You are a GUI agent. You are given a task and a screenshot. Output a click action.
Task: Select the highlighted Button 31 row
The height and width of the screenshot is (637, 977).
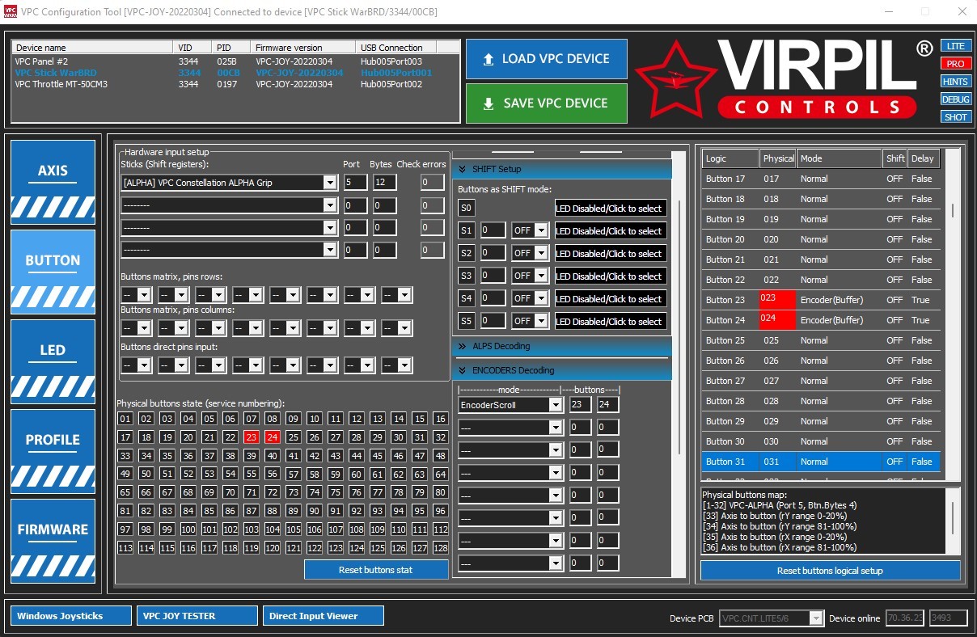click(x=821, y=462)
